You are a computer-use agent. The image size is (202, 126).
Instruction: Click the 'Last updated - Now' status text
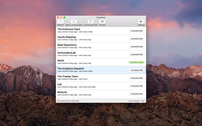tap(137, 101)
